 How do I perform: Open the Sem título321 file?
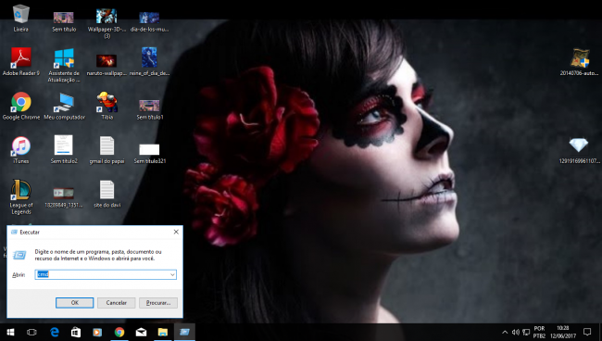coord(149,154)
